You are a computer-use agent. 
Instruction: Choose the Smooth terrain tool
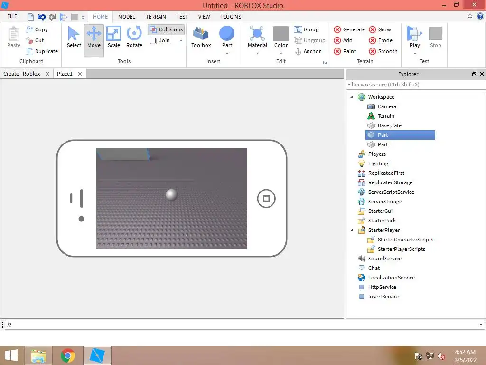[383, 51]
